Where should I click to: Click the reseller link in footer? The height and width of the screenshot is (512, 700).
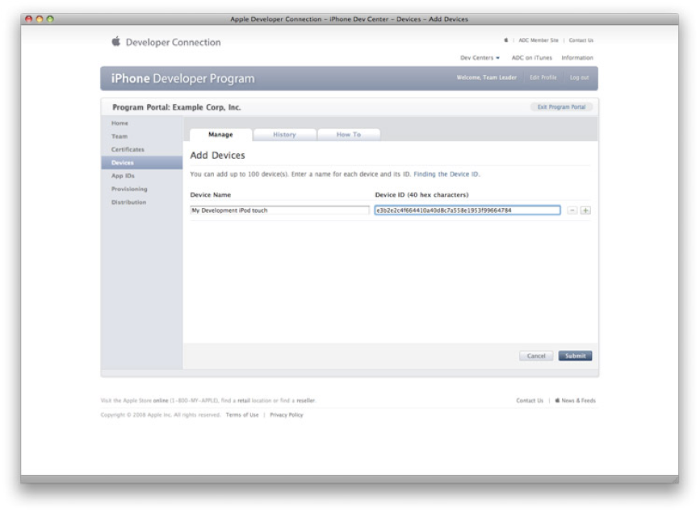[x=306, y=401]
